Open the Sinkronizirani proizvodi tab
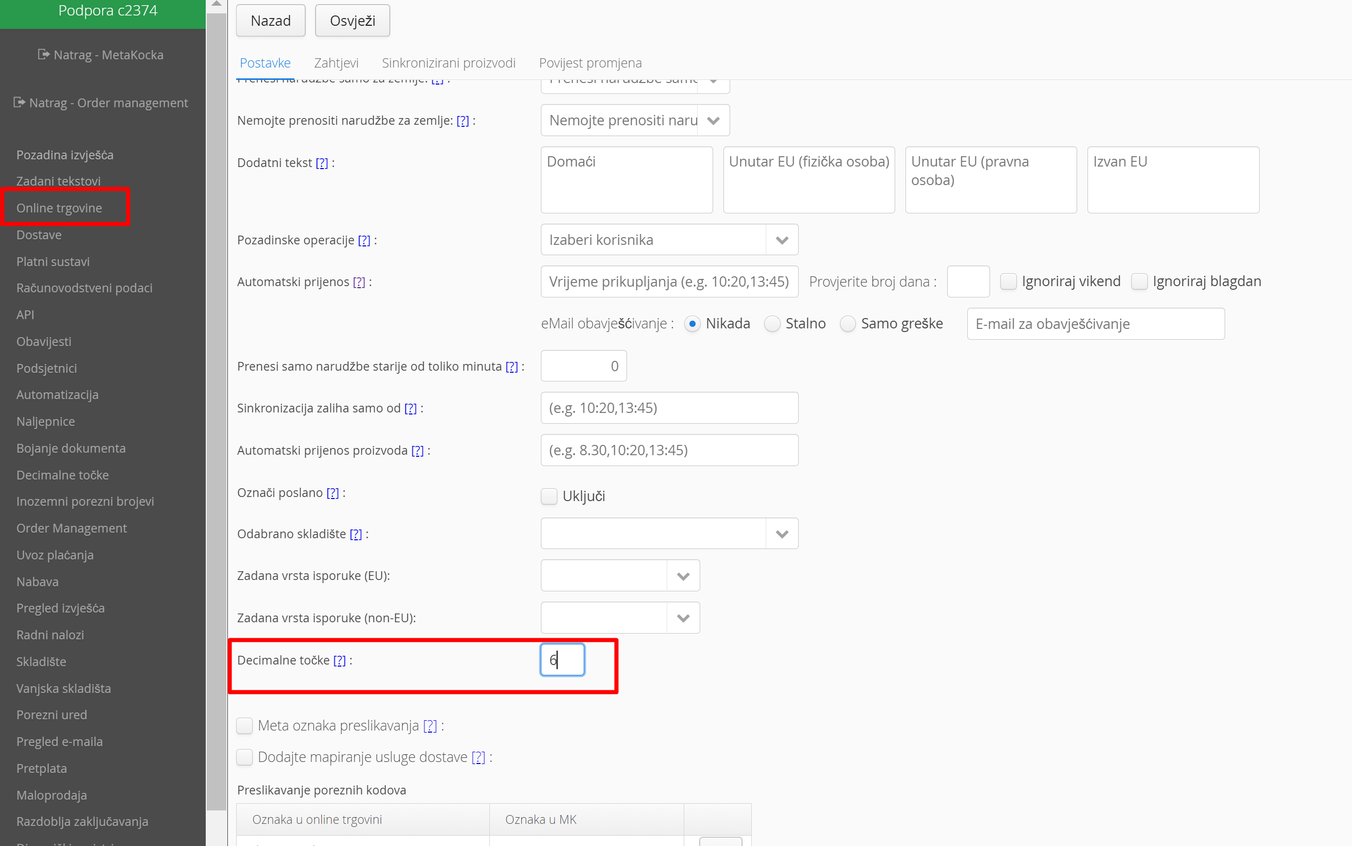Viewport: 1352px width, 846px height. tap(448, 63)
